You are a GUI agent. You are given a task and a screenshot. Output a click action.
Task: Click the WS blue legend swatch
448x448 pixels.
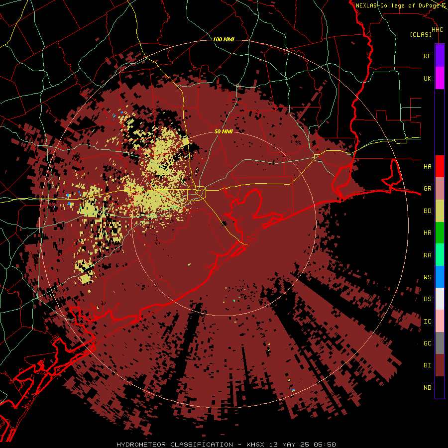pyautogui.click(x=440, y=277)
